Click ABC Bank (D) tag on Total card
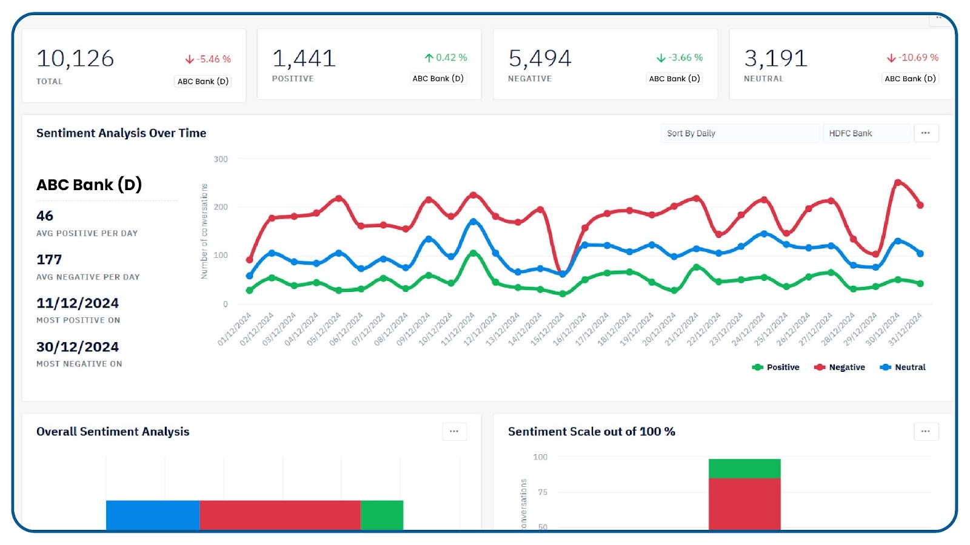Image resolution: width=970 pixels, height=545 pixels. (203, 81)
